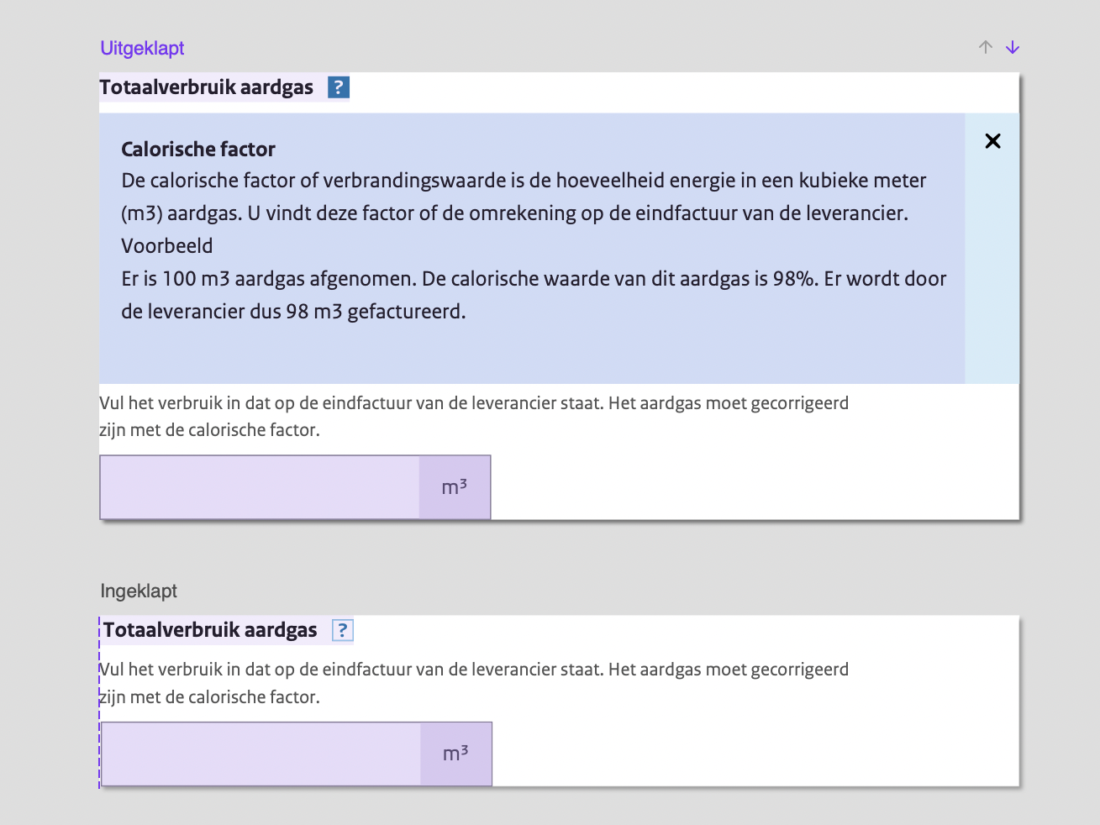Click the Ingeklapt section label
The height and width of the screenshot is (825, 1100).
[x=138, y=591]
